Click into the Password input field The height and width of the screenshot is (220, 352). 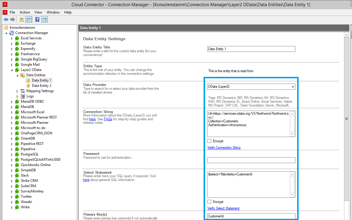tap(251, 160)
